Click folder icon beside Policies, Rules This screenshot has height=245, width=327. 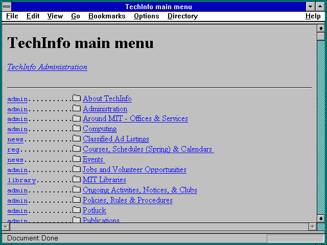[77, 200]
